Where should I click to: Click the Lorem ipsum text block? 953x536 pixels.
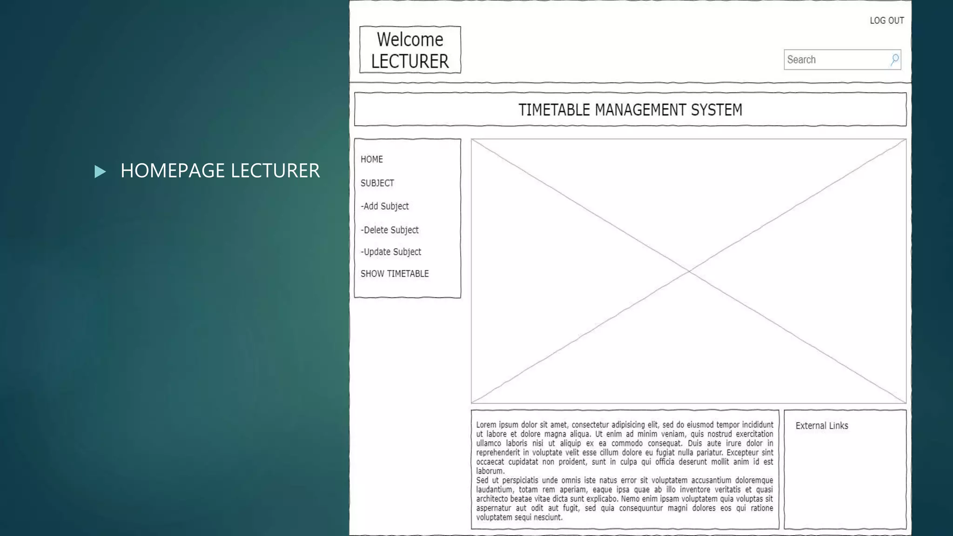click(624, 470)
